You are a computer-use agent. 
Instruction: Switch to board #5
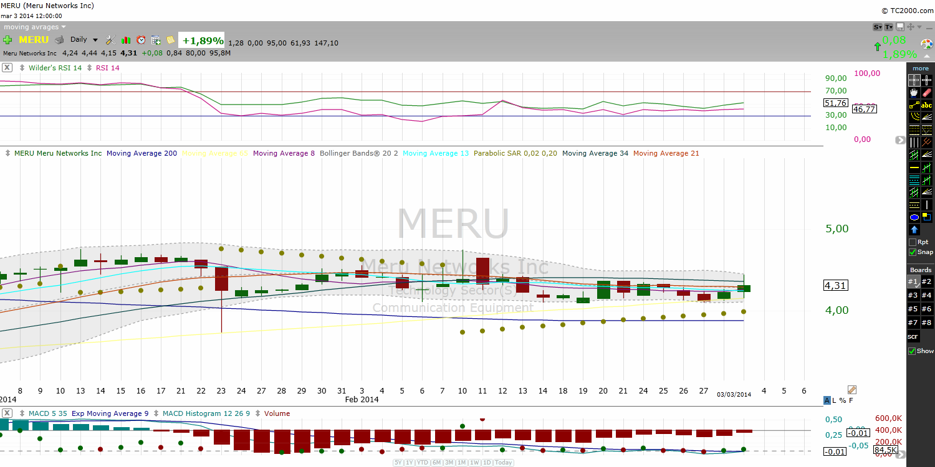click(913, 309)
